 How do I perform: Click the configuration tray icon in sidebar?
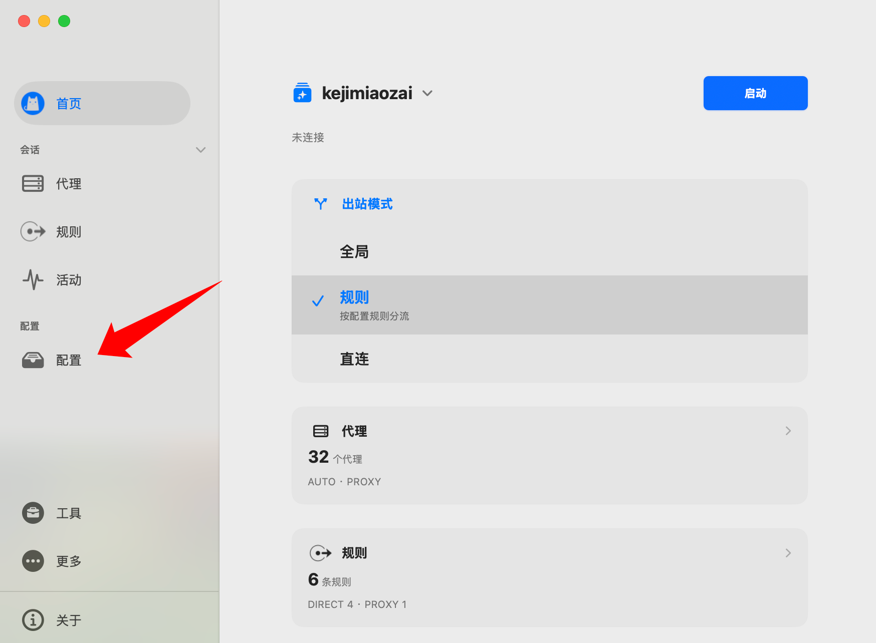click(x=33, y=360)
